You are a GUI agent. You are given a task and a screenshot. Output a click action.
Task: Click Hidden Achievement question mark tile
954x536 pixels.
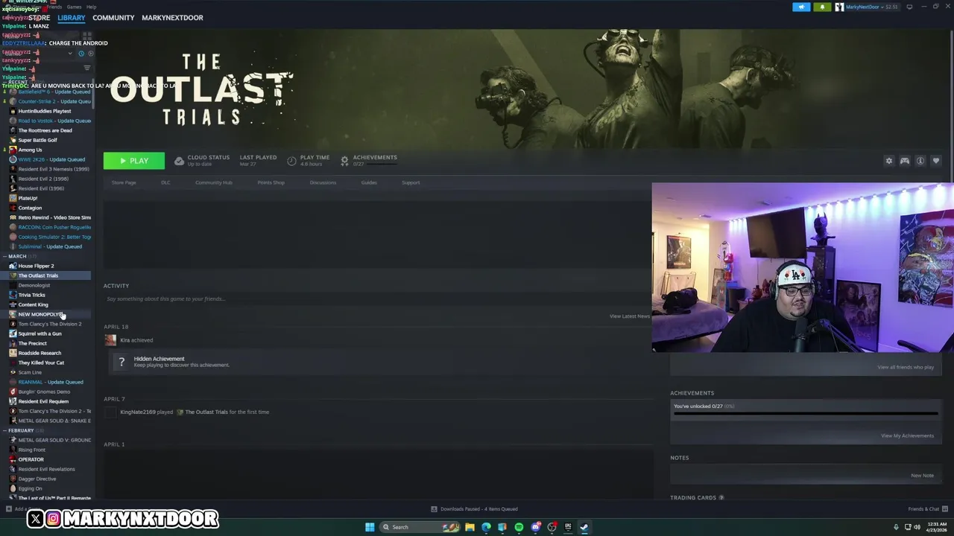121,363
